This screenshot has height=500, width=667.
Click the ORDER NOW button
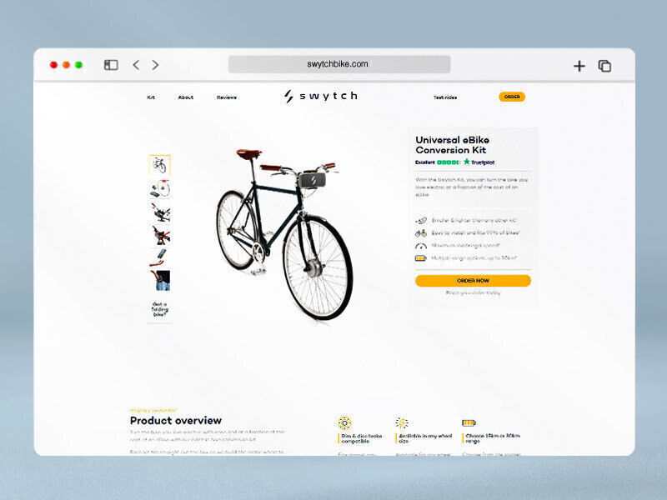point(473,281)
